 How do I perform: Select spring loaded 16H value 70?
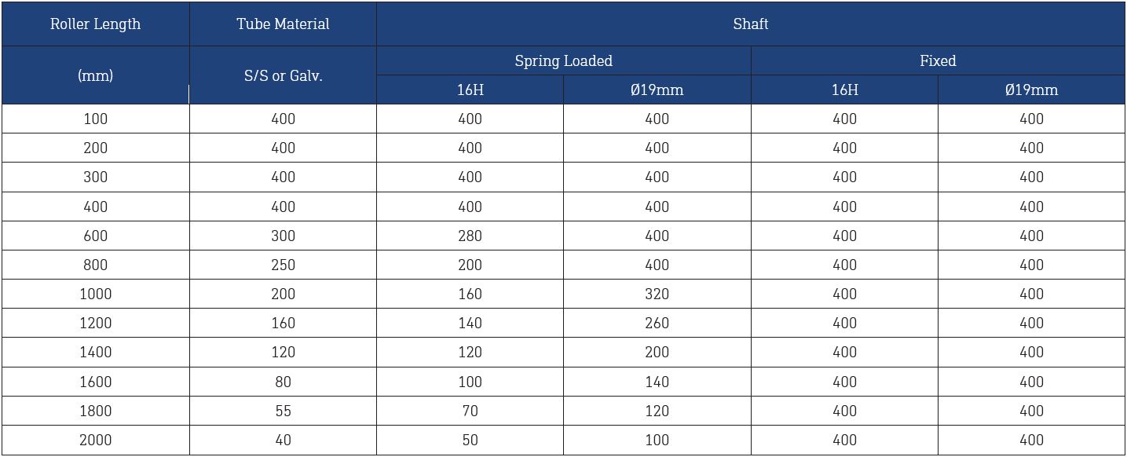(x=470, y=411)
